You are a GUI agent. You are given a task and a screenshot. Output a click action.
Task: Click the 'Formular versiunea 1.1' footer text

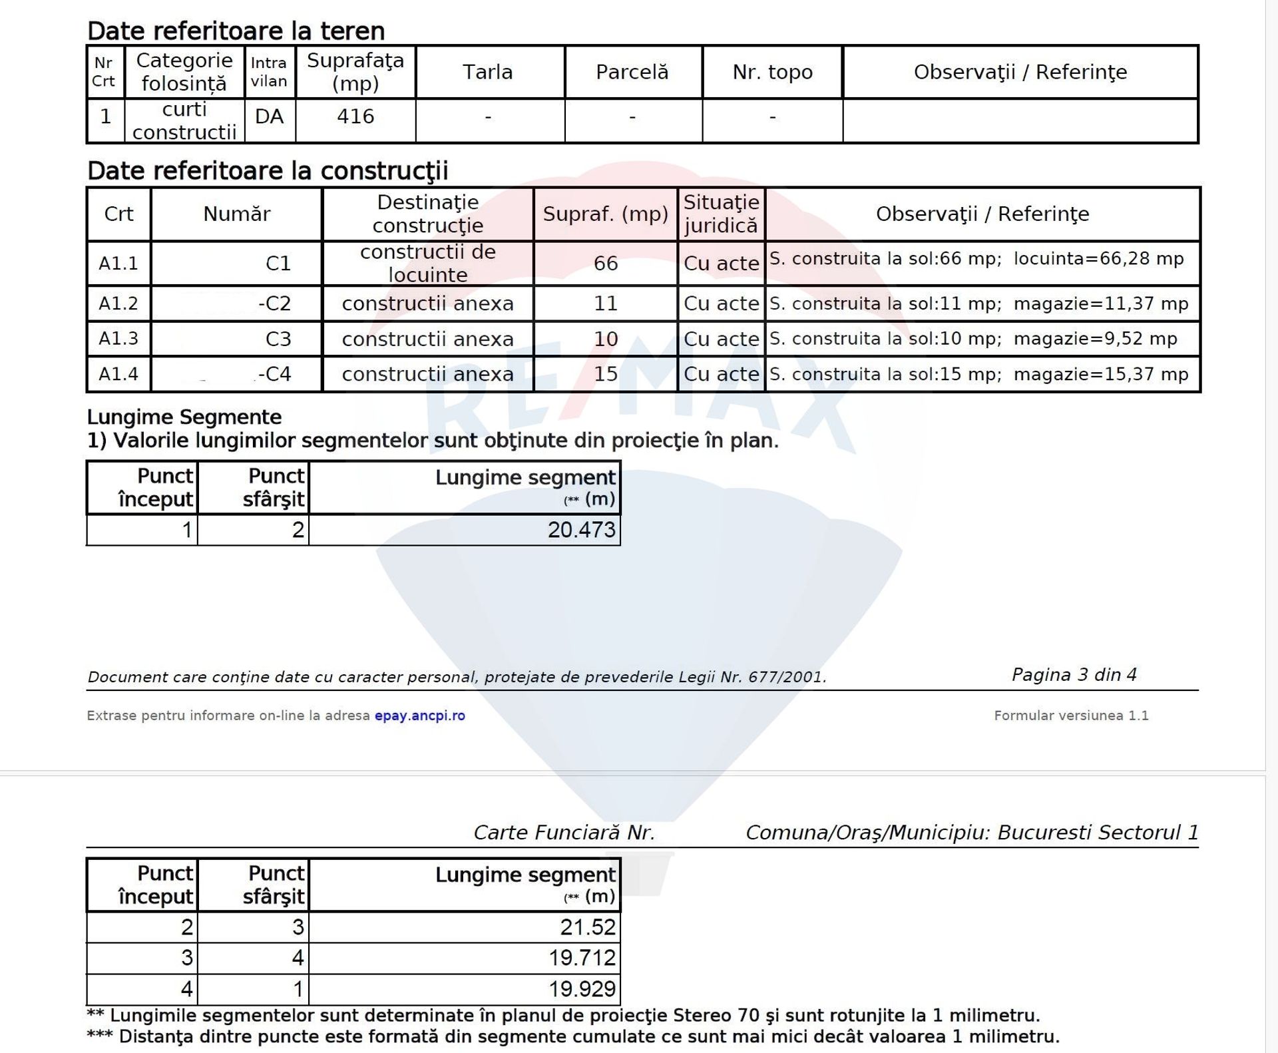(x=1071, y=716)
